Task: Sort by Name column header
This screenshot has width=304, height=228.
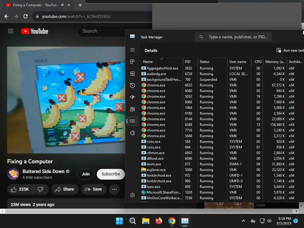Action: pyautogui.click(x=161, y=62)
